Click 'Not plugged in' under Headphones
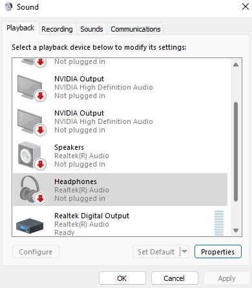 [79, 198]
